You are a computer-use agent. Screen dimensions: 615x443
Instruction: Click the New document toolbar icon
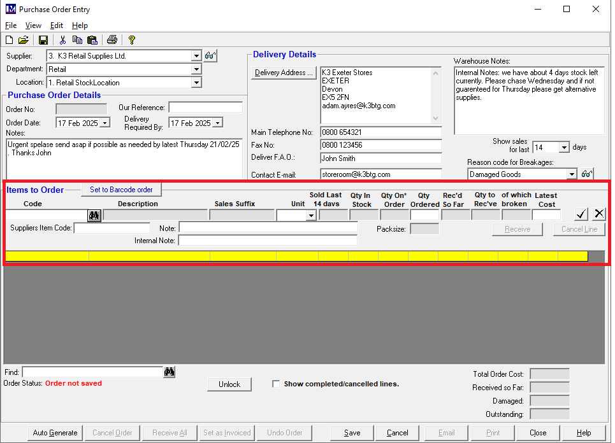pos(10,40)
